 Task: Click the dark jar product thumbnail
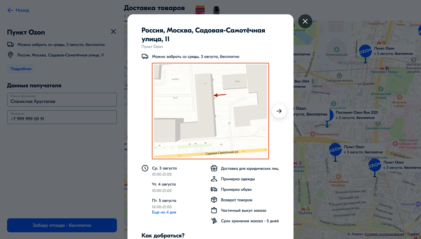(216, 10)
